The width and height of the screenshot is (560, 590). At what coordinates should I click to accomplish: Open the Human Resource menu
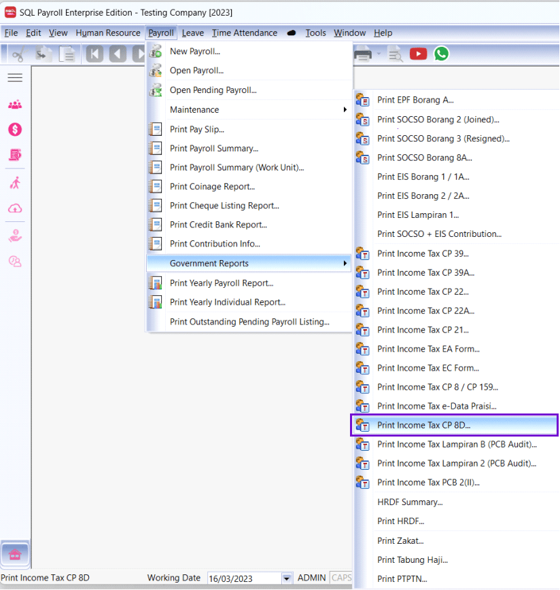(x=108, y=33)
